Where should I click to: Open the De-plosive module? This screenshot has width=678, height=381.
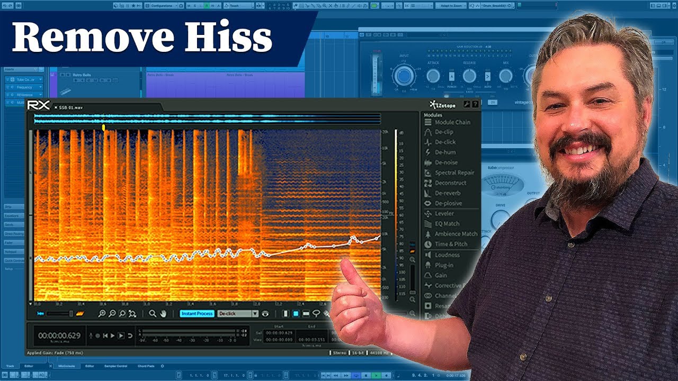[x=443, y=203]
